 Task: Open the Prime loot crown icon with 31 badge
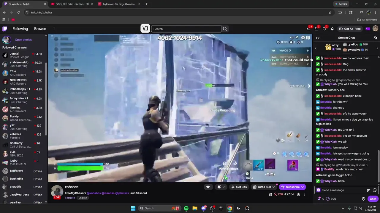point(309,29)
